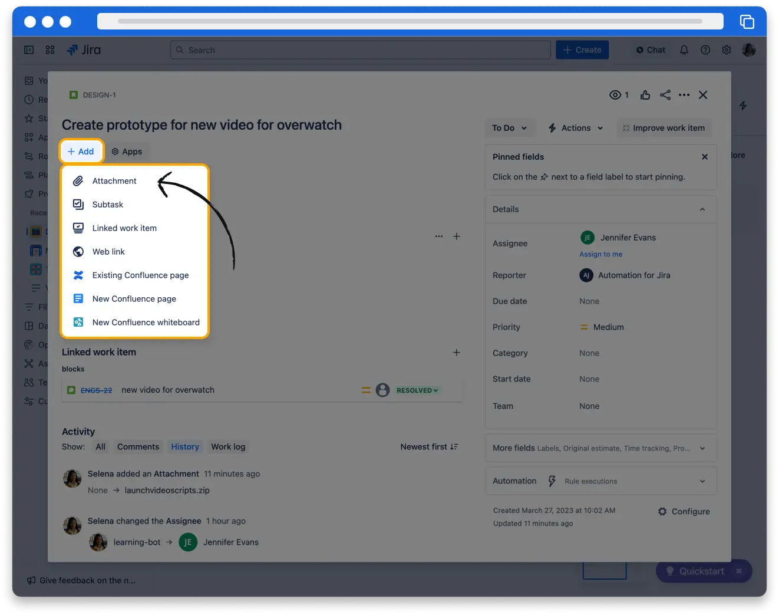Open the To Do status dropdown
This screenshot has height=615, width=779.
coord(510,128)
